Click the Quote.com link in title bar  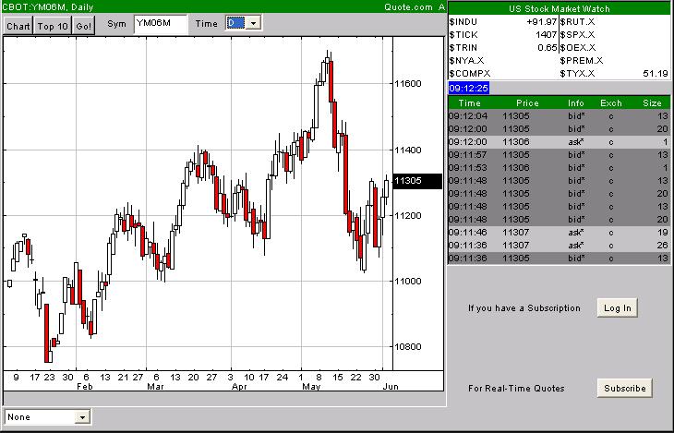[408, 6]
